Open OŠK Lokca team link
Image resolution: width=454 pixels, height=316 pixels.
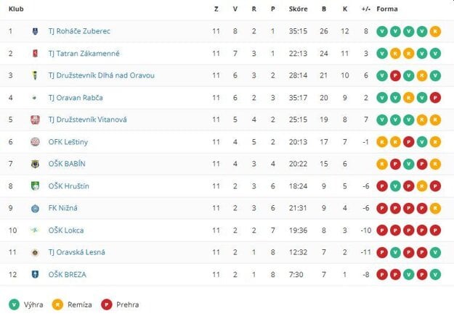point(66,230)
